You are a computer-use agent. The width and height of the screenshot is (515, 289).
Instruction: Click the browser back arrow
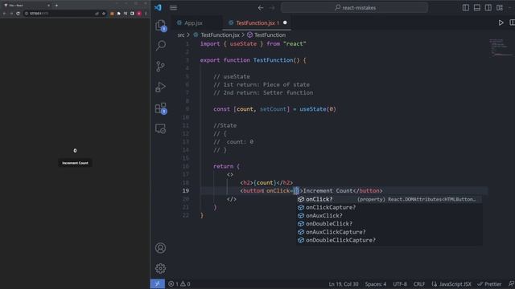pyautogui.click(x=4, y=14)
